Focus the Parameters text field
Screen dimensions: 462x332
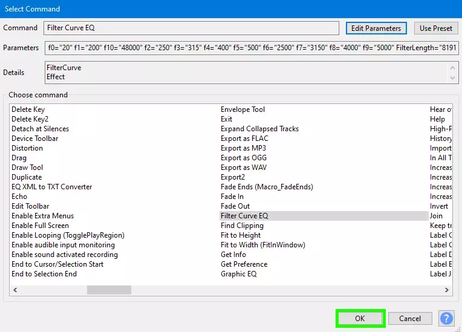click(x=252, y=48)
